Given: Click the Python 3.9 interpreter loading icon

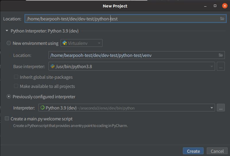Looking at the screenshot, I should 42,108.
